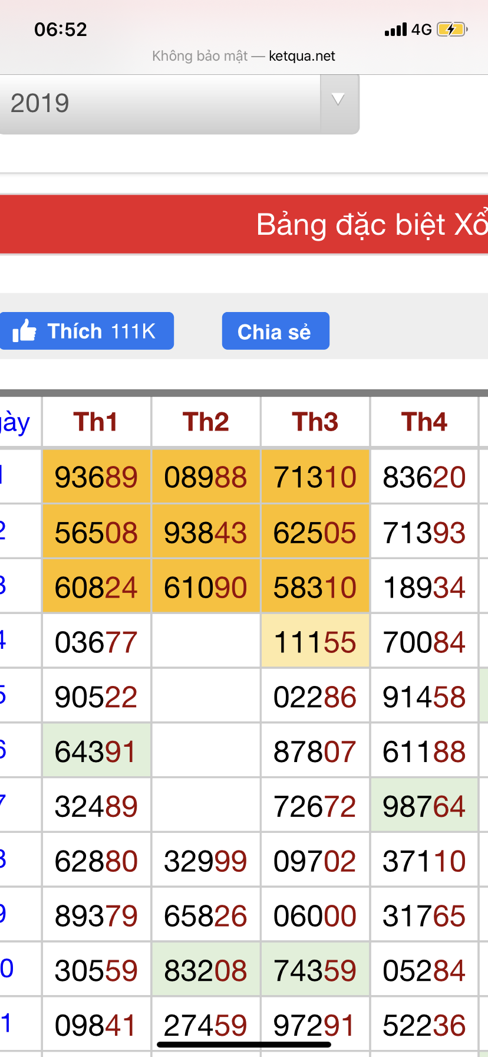This screenshot has width=488, height=1057.
Task: Click result 06000 in Th3 column
Action: coord(315,916)
